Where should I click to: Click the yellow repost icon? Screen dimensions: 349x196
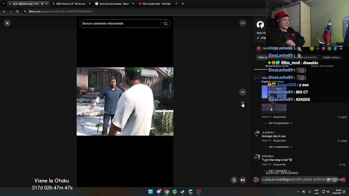pos(312,48)
